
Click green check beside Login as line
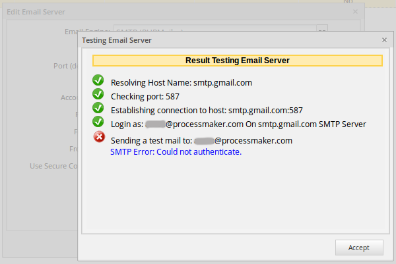click(x=98, y=122)
